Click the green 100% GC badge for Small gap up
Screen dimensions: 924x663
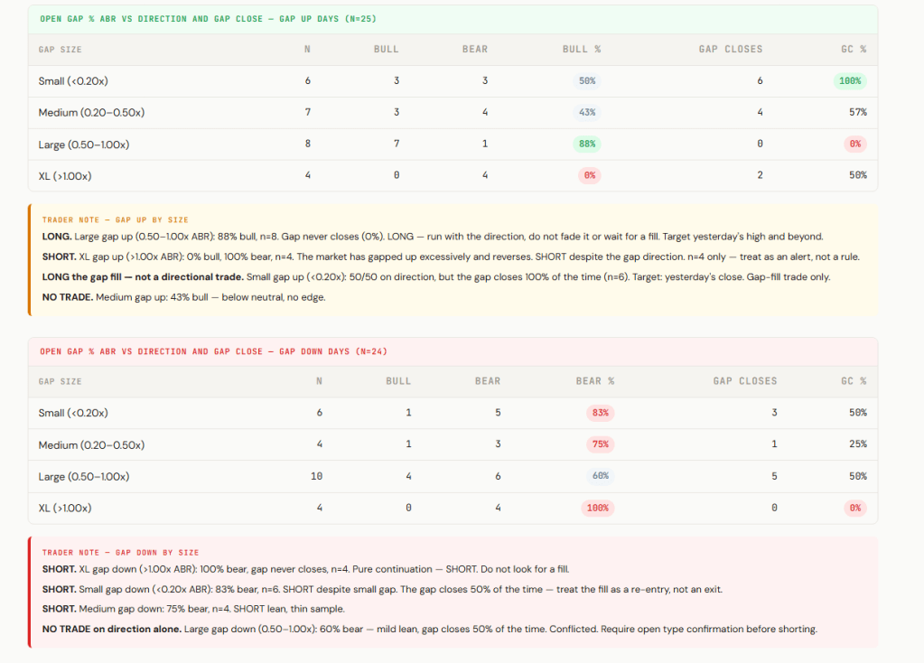click(850, 80)
